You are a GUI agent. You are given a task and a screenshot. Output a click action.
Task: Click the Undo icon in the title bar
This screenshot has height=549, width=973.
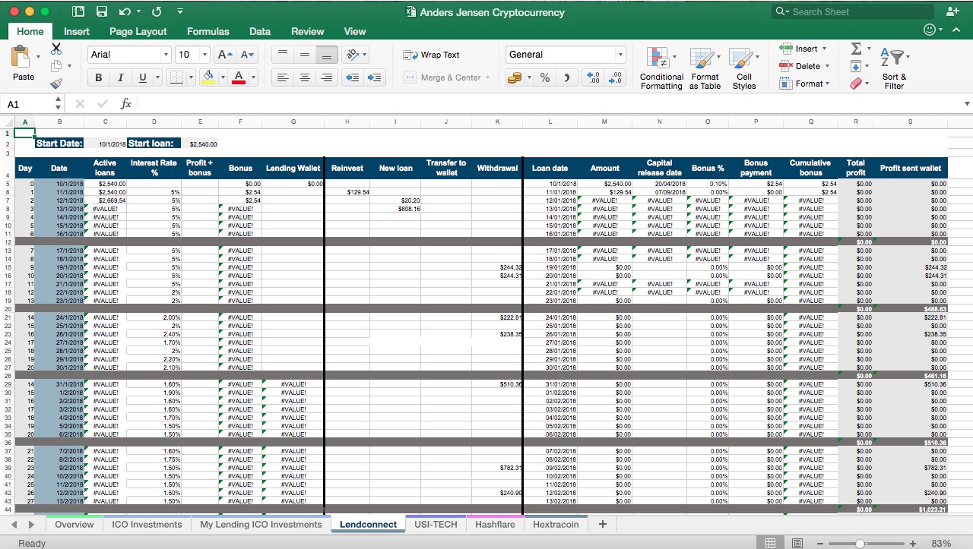pyautogui.click(x=125, y=11)
